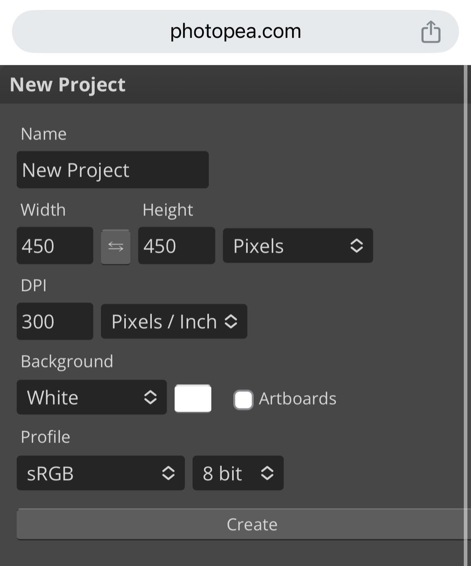This screenshot has height=566, width=471.
Task: Click the swap width and height icon
Action: pyautogui.click(x=116, y=246)
